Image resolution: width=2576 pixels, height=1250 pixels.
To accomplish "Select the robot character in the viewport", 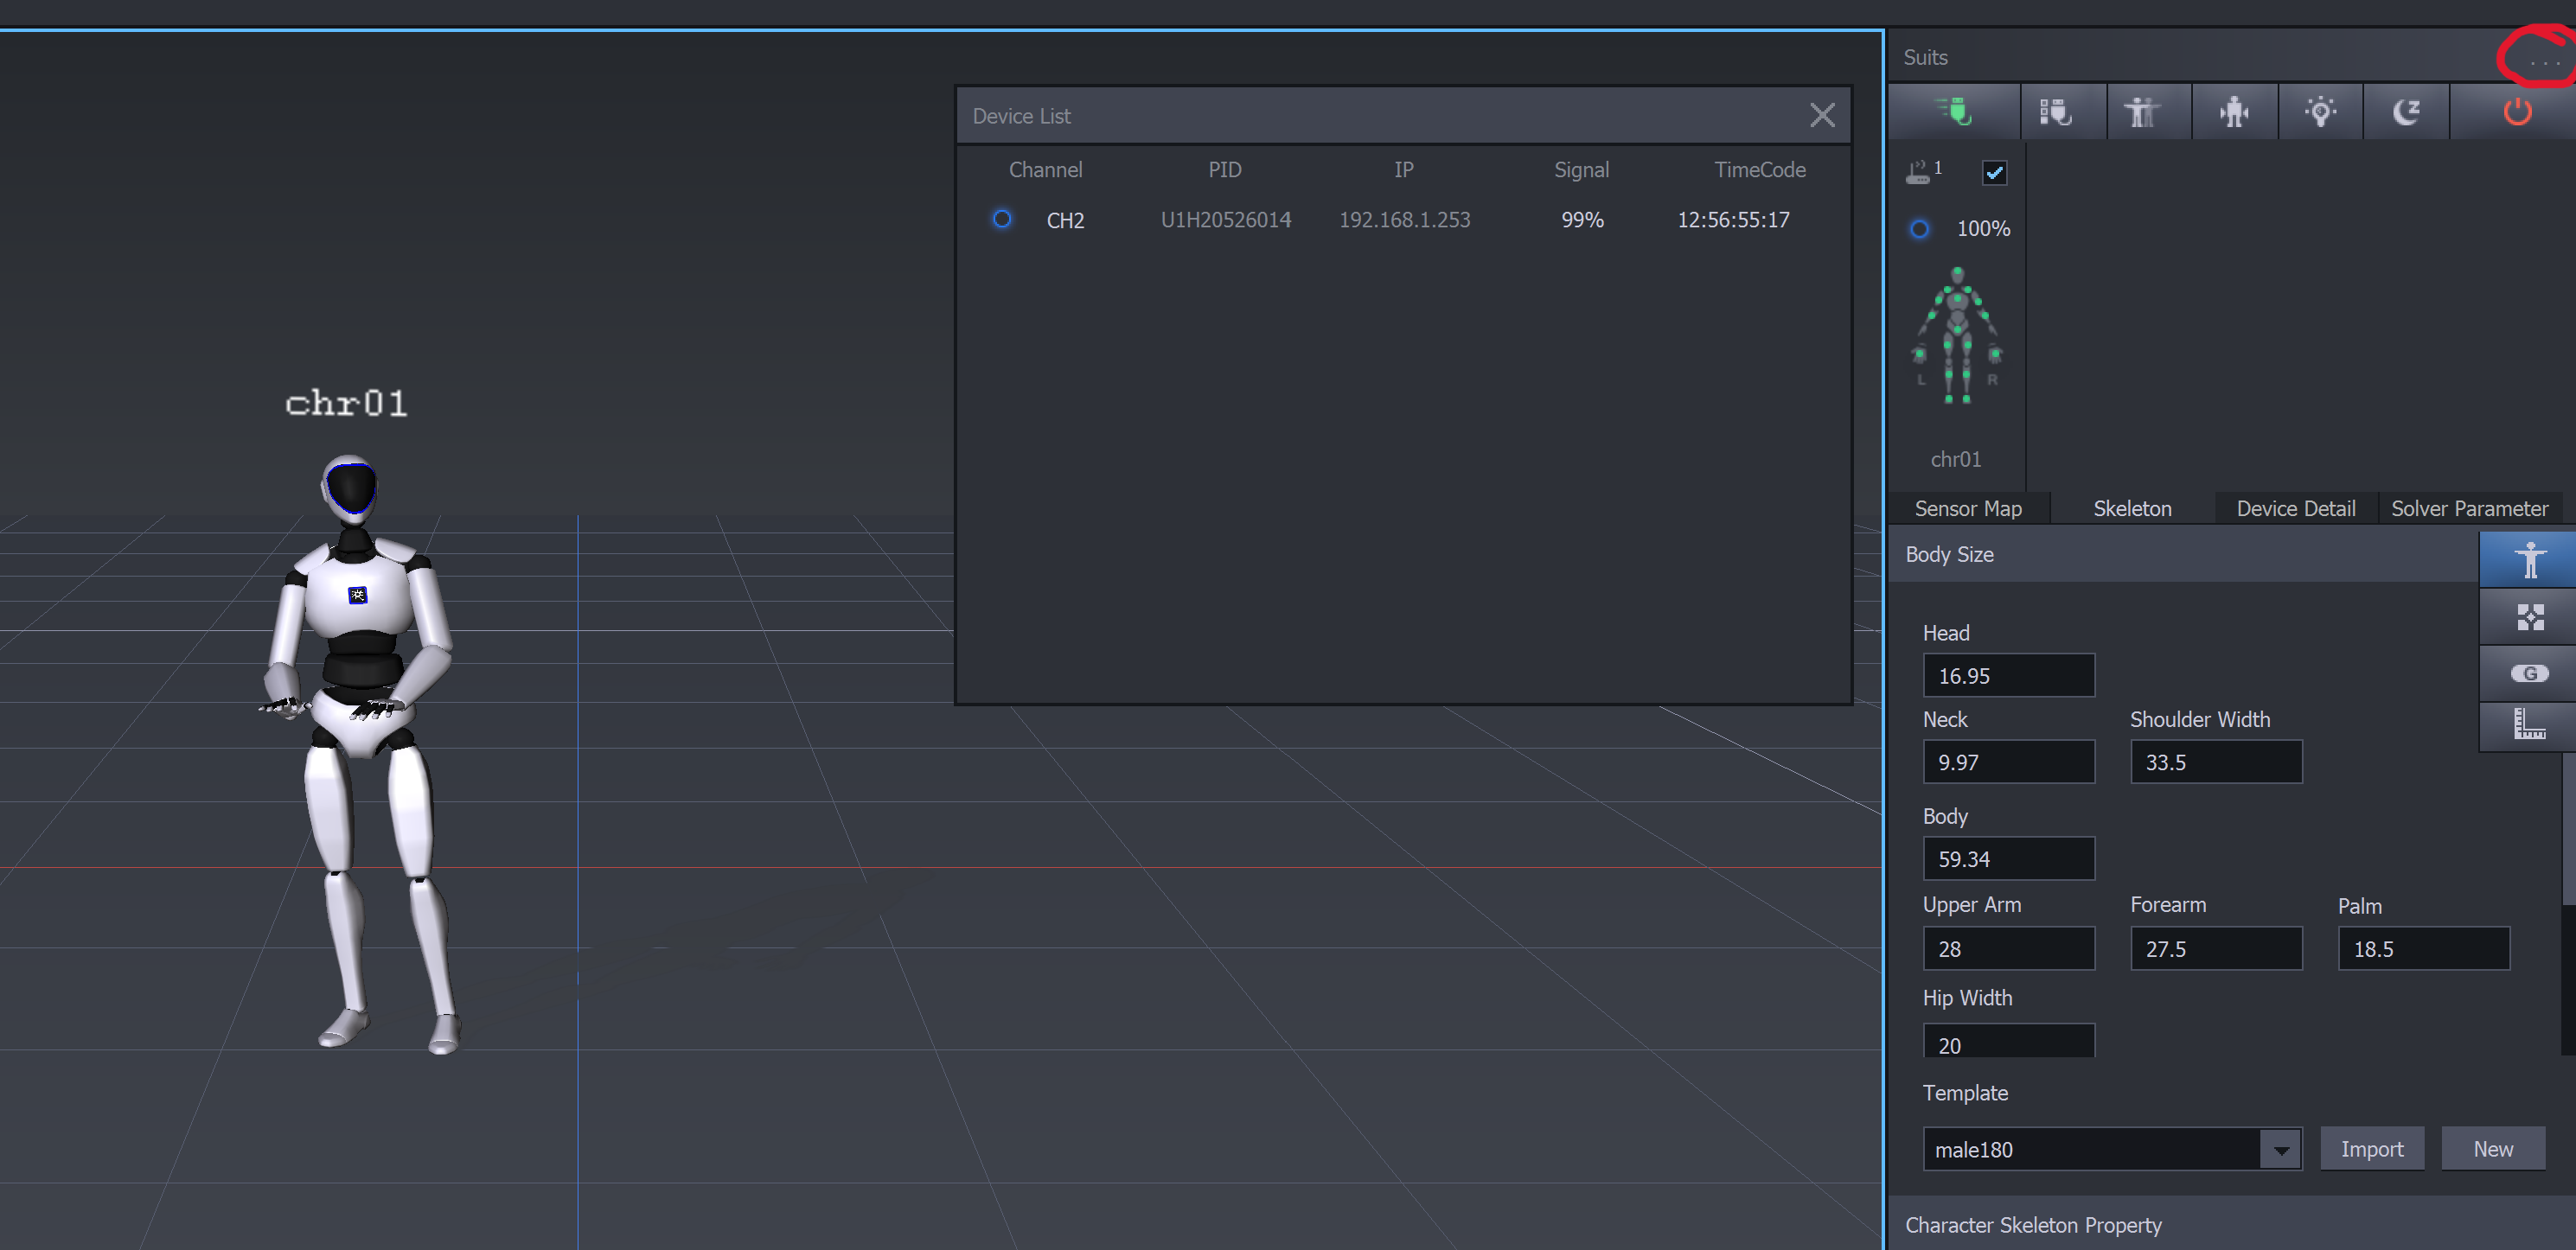I will point(361,754).
